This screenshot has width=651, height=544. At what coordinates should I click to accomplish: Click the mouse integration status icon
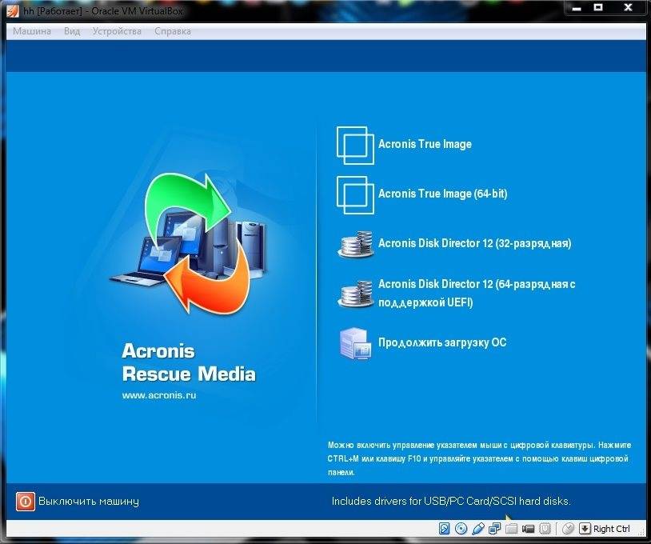(568, 528)
